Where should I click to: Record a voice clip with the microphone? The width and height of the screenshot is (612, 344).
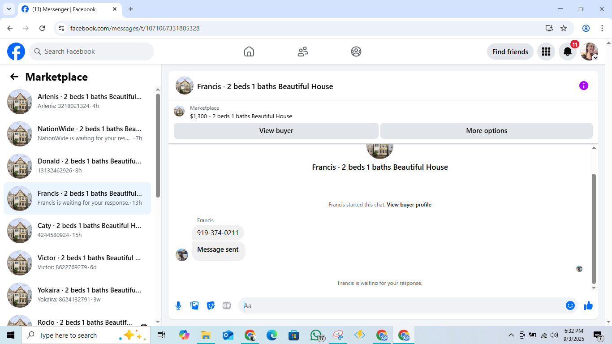(178, 305)
